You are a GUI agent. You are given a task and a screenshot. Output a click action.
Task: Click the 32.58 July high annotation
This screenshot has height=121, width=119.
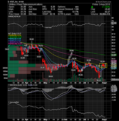click(89, 60)
